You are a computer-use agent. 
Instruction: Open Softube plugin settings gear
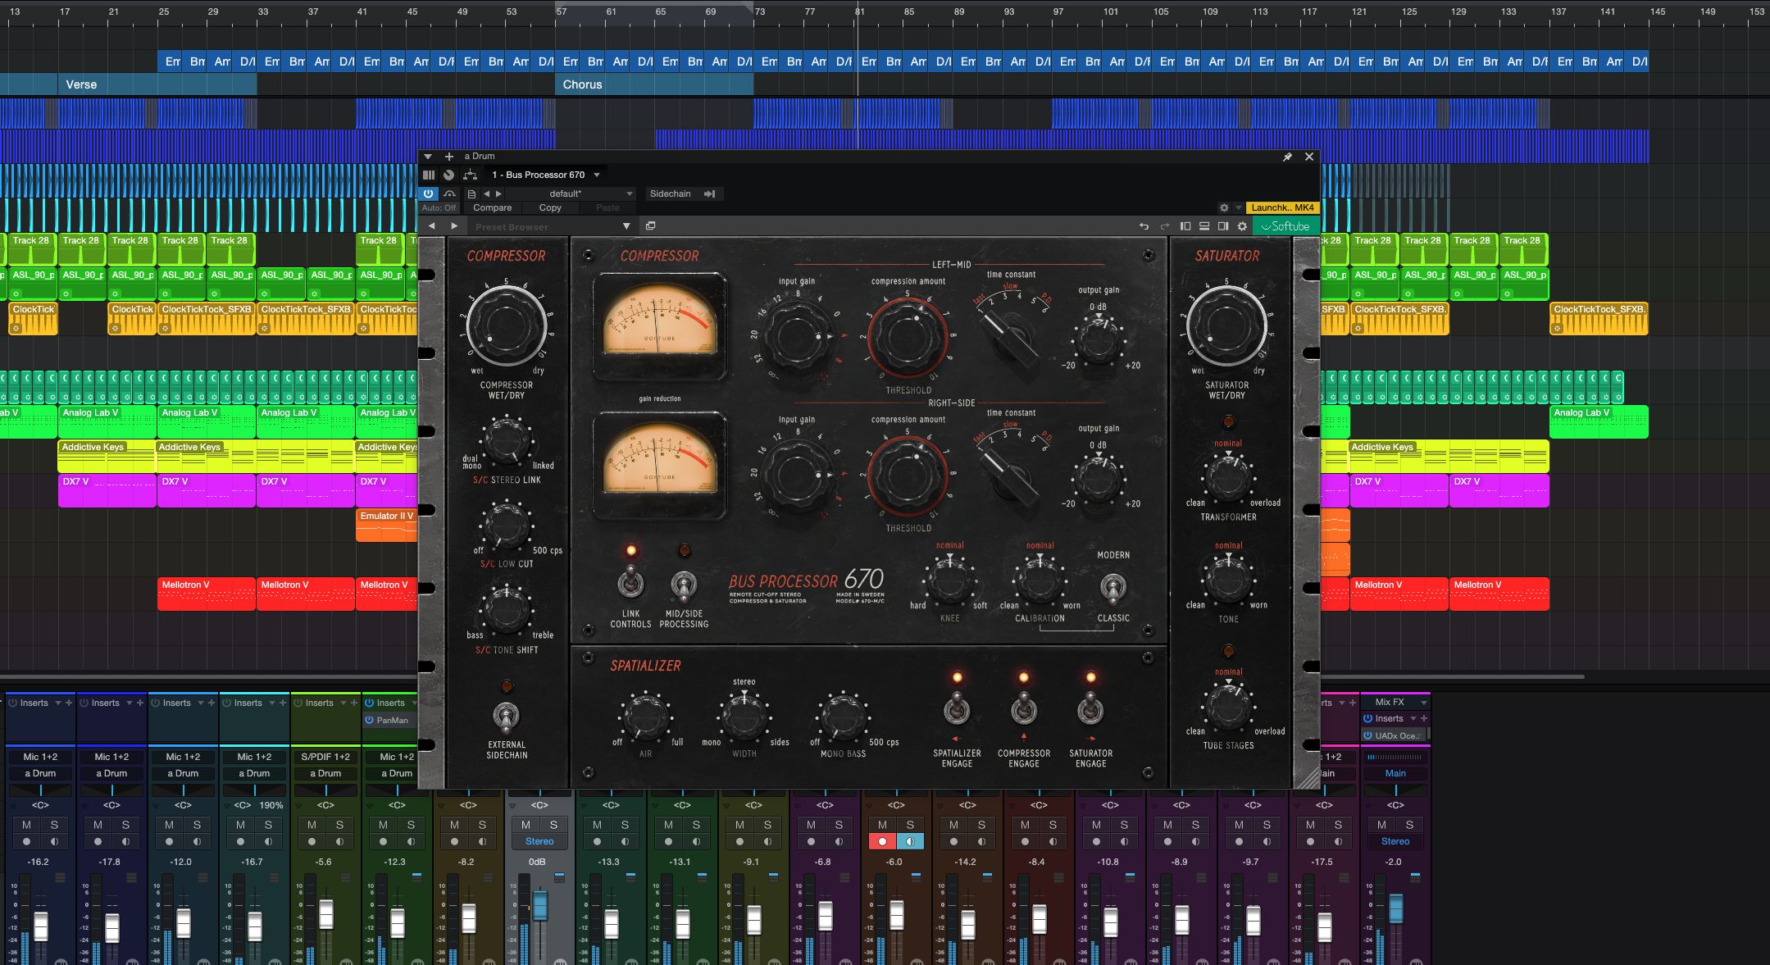click(1242, 226)
